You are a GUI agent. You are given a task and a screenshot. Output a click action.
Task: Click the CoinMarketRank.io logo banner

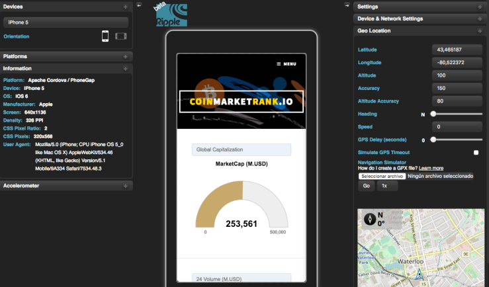(x=242, y=102)
